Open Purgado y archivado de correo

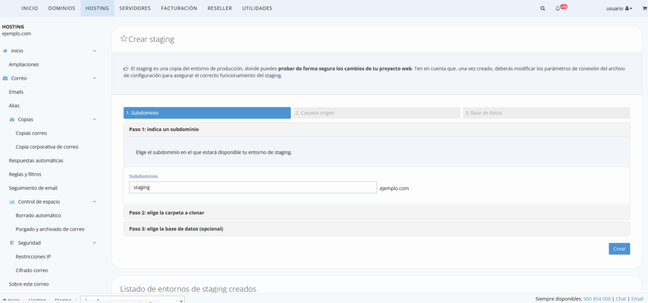[x=50, y=229]
